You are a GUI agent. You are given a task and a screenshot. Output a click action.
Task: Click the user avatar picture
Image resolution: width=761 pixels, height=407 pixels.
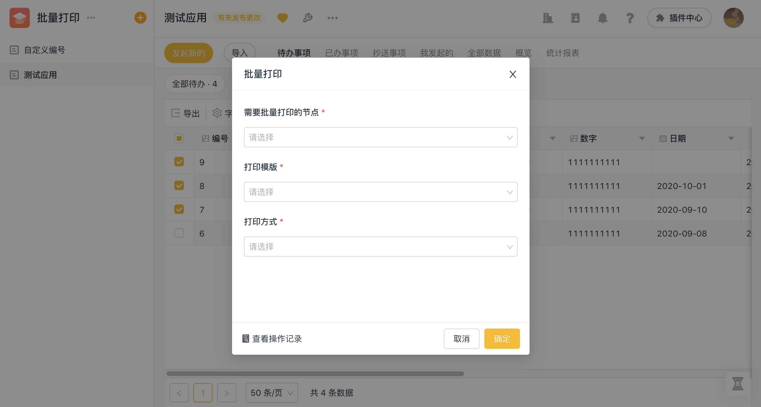733,18
